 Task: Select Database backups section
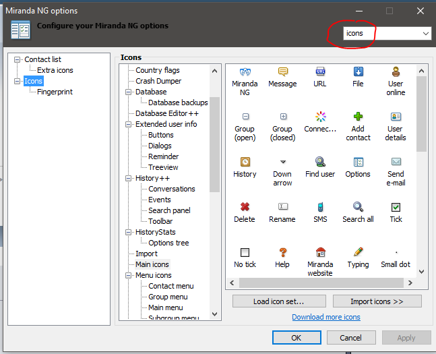click(178, 102)
